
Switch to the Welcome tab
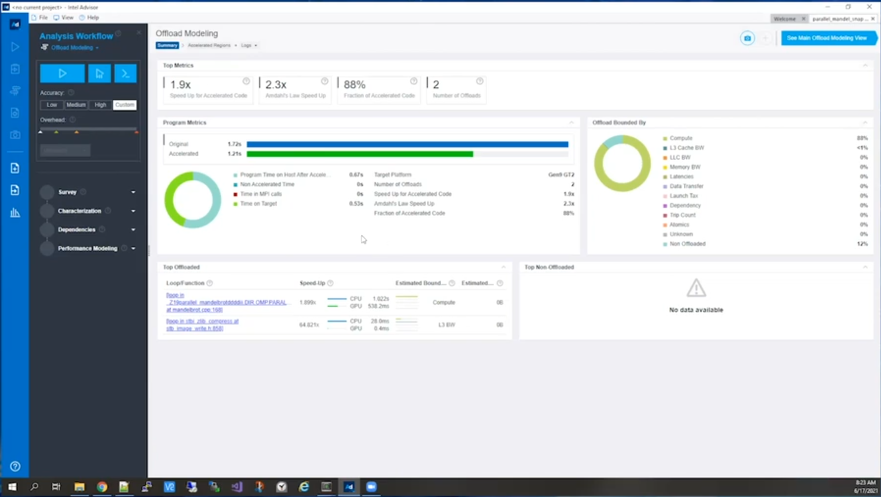784,19
